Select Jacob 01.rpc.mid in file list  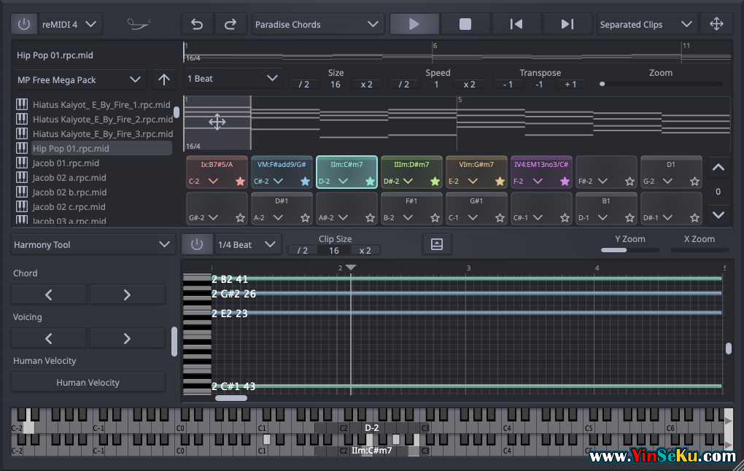(x=66, y=163)
